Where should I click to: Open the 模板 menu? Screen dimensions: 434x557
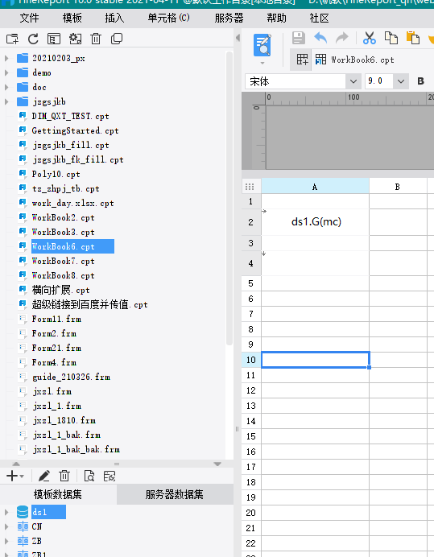[72, 19]
